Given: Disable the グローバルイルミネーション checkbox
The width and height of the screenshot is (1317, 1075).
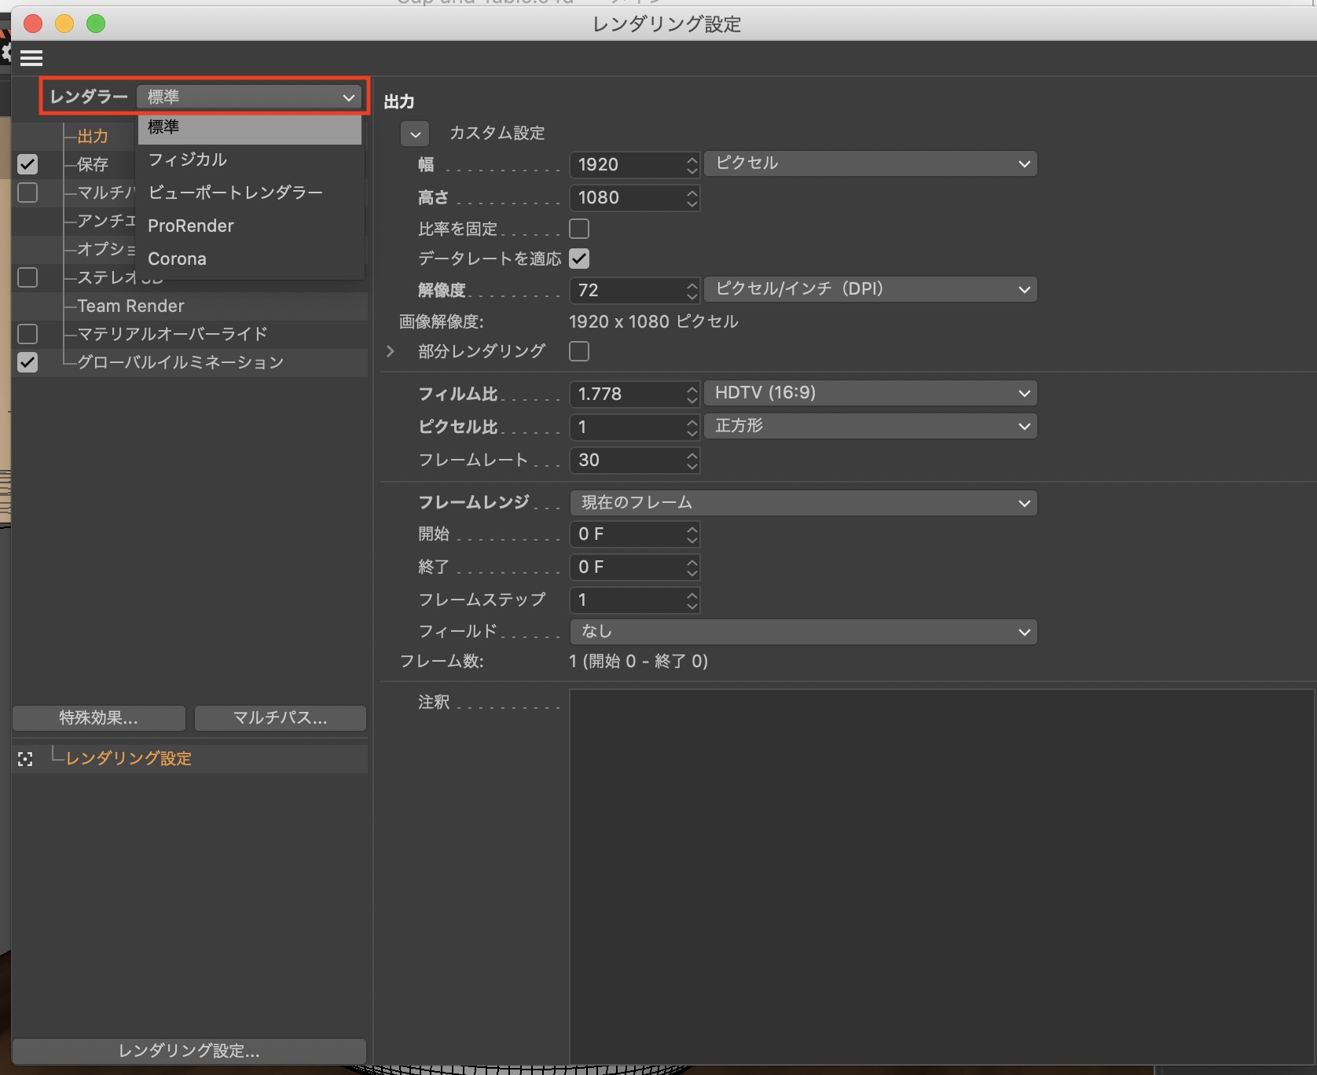Looking at the screenshot, I should 28,362.
